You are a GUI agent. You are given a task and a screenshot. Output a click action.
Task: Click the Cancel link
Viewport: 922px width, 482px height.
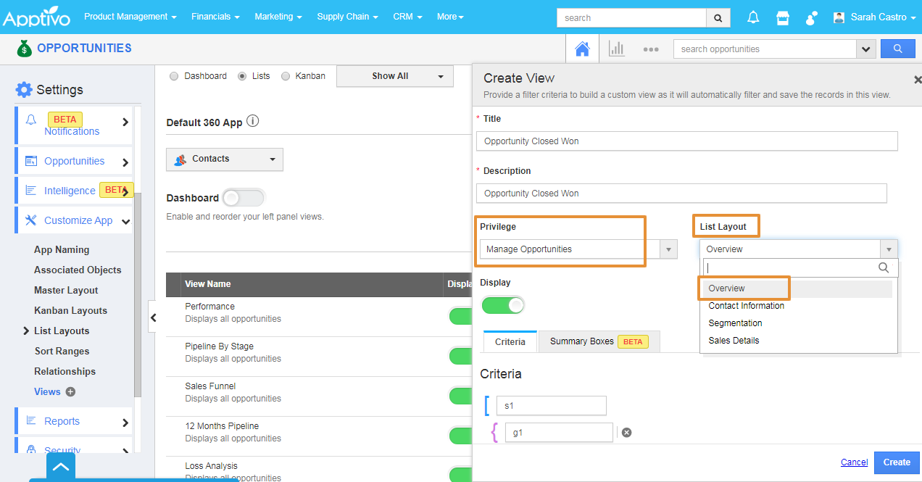tap(854, 462)
